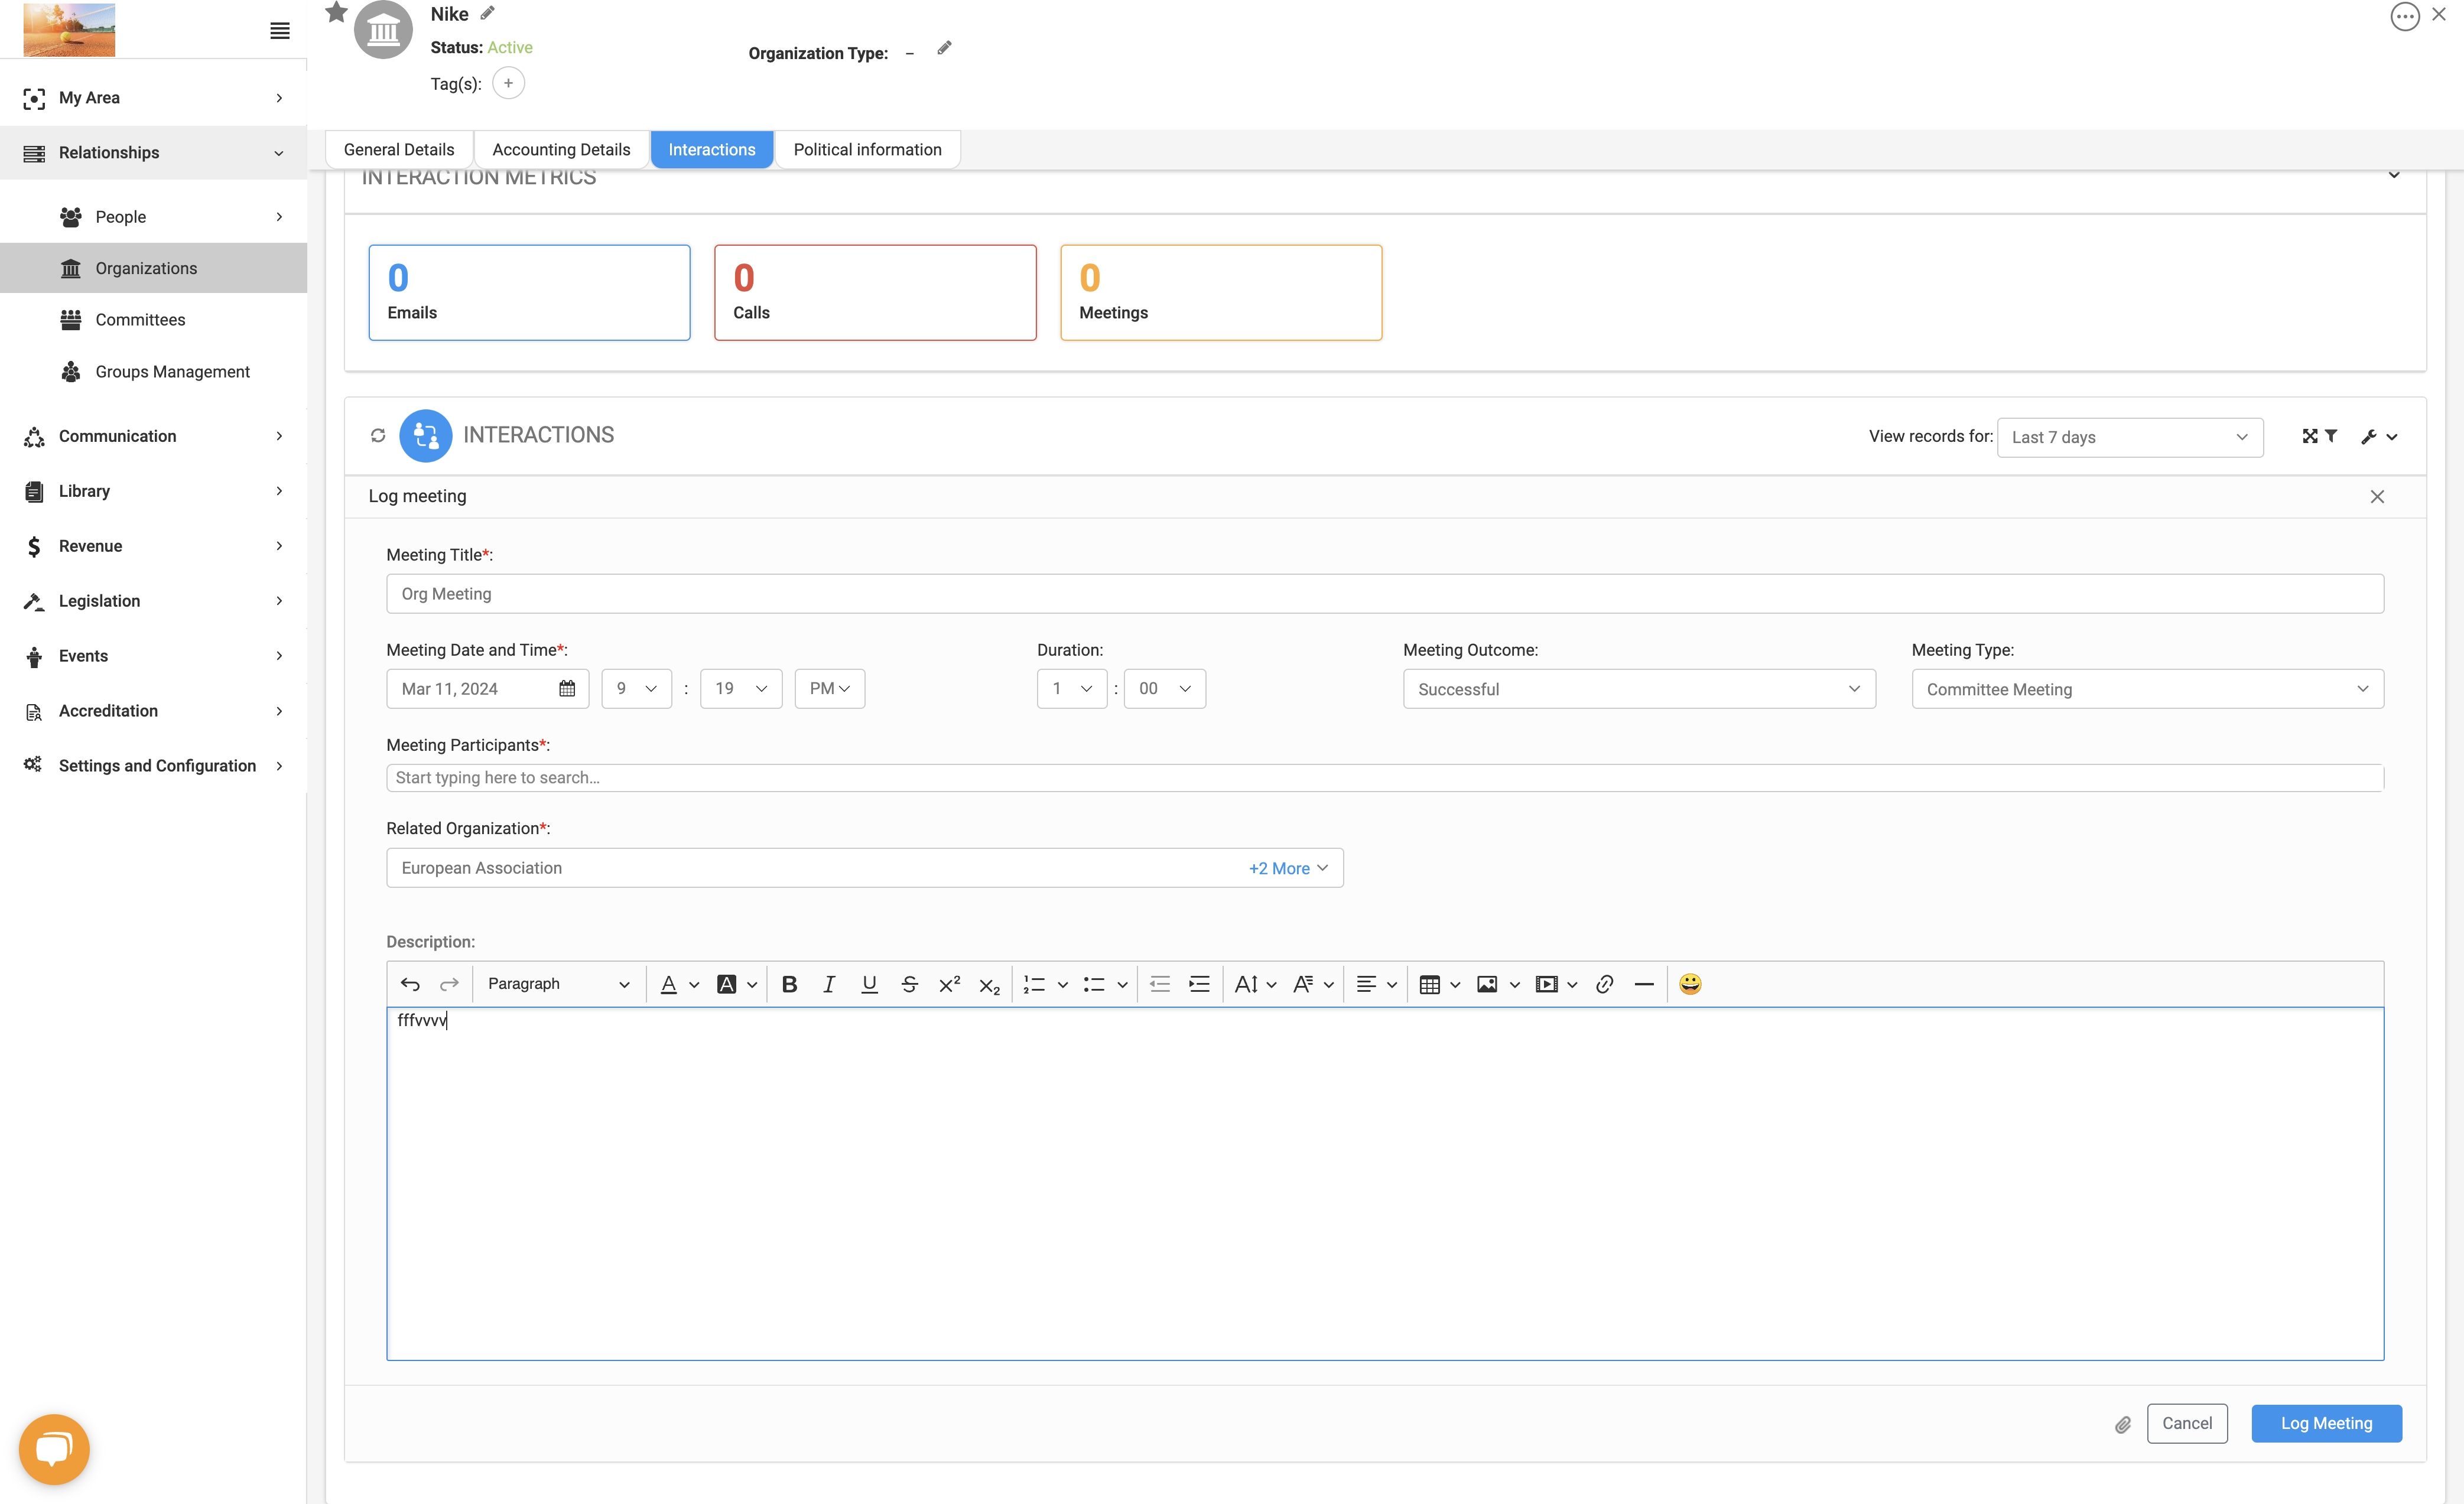Image resolution: width=2464 pixels, height=1504 pixels.
Task: Open the AM/PM selector
Action: point(829,688)
